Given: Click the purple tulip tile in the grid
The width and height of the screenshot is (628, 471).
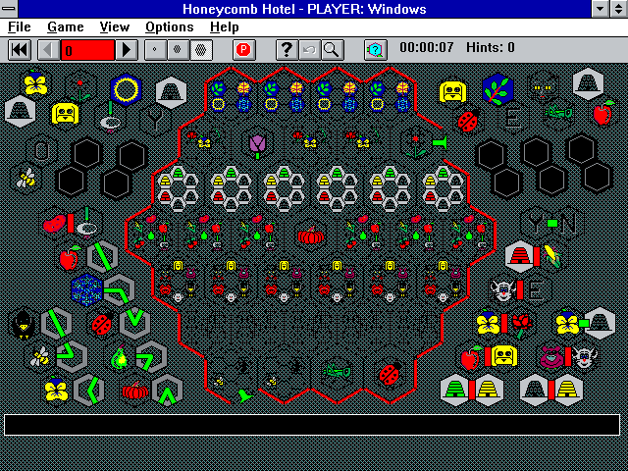Looking at the screenshot, I should [257, 144].
